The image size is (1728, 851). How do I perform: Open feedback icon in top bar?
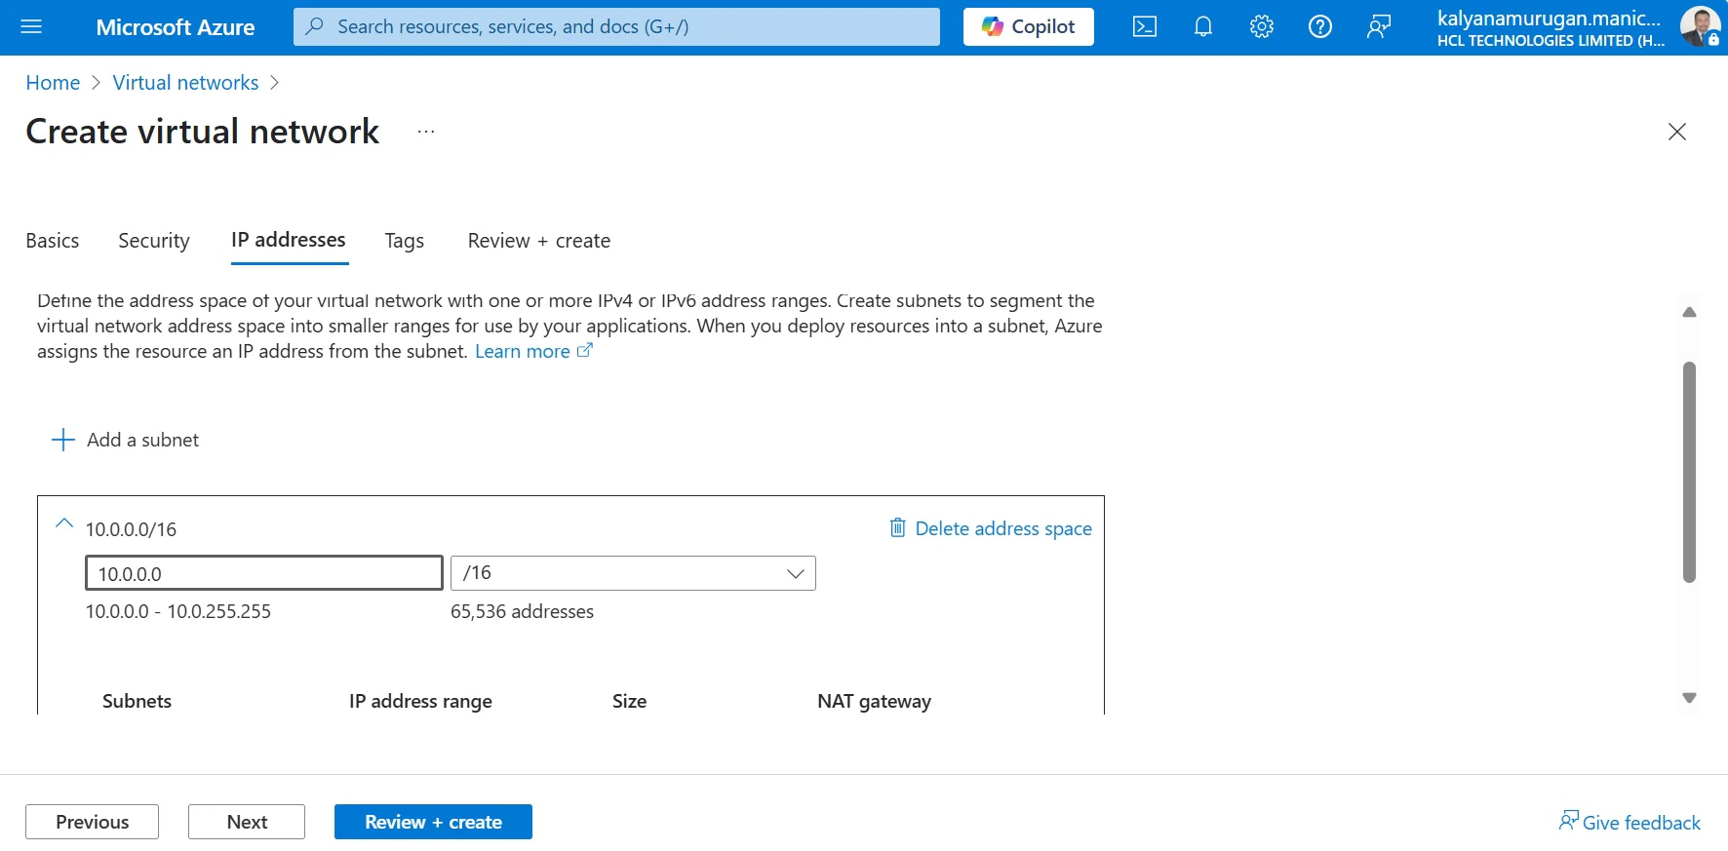point(1379,26)
